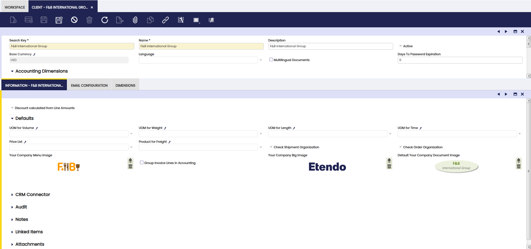Click the Save and close icon
This screenshot has width=531, height=249.
click(x=59, y=20)
